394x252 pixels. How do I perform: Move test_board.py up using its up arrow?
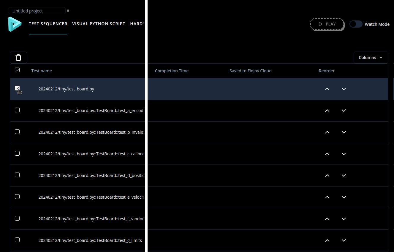pyautogui.click(x=327, y=89)
